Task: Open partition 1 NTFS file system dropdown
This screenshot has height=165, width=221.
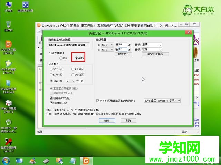Action: tap(107, 45)
